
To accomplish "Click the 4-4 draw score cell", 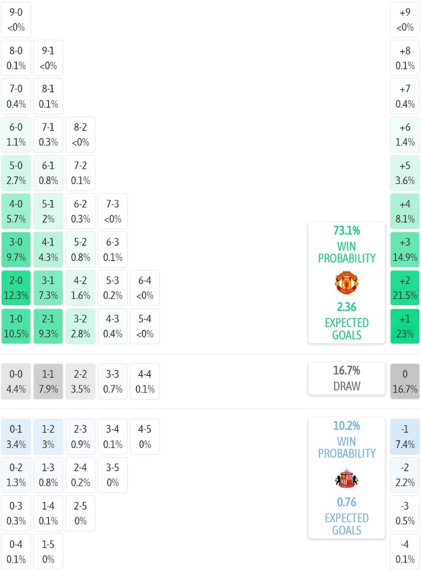I will pos(145,381).
